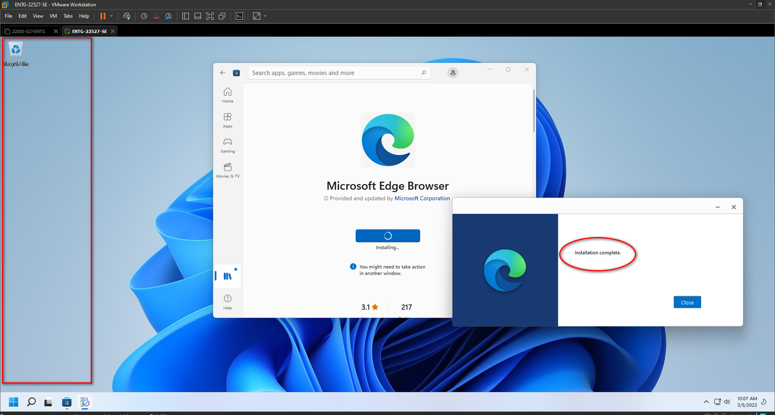Close the Edge installer with the X button
The image size is (775, 415).
[734, 207]
